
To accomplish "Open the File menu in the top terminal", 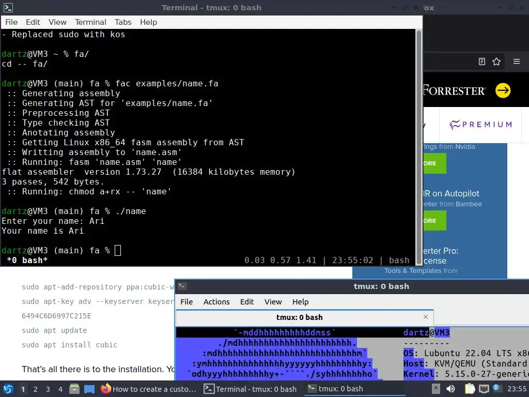I will point(11,22).
